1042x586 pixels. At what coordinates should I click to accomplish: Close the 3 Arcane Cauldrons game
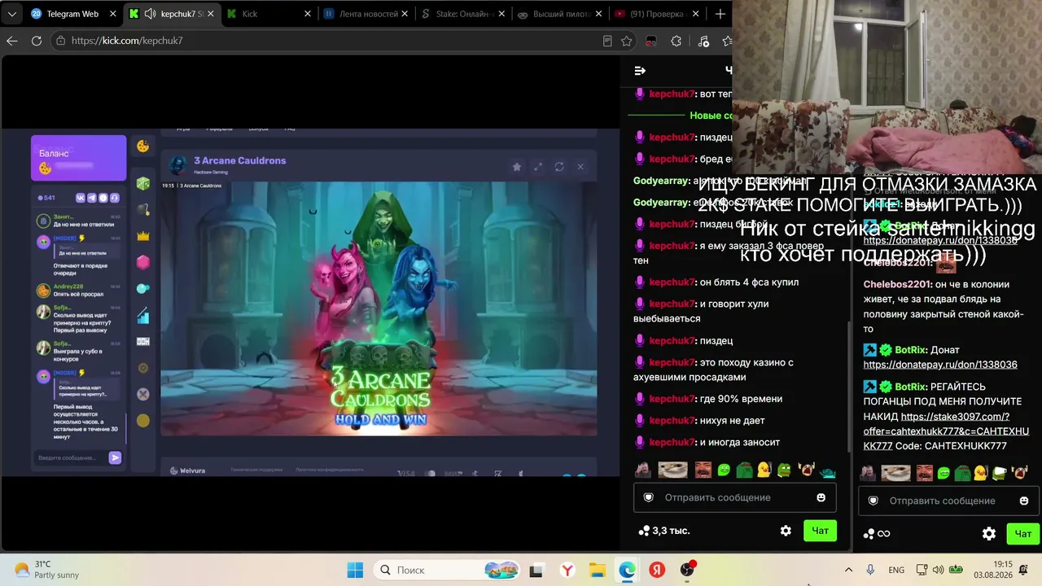(x=580, y=166)
